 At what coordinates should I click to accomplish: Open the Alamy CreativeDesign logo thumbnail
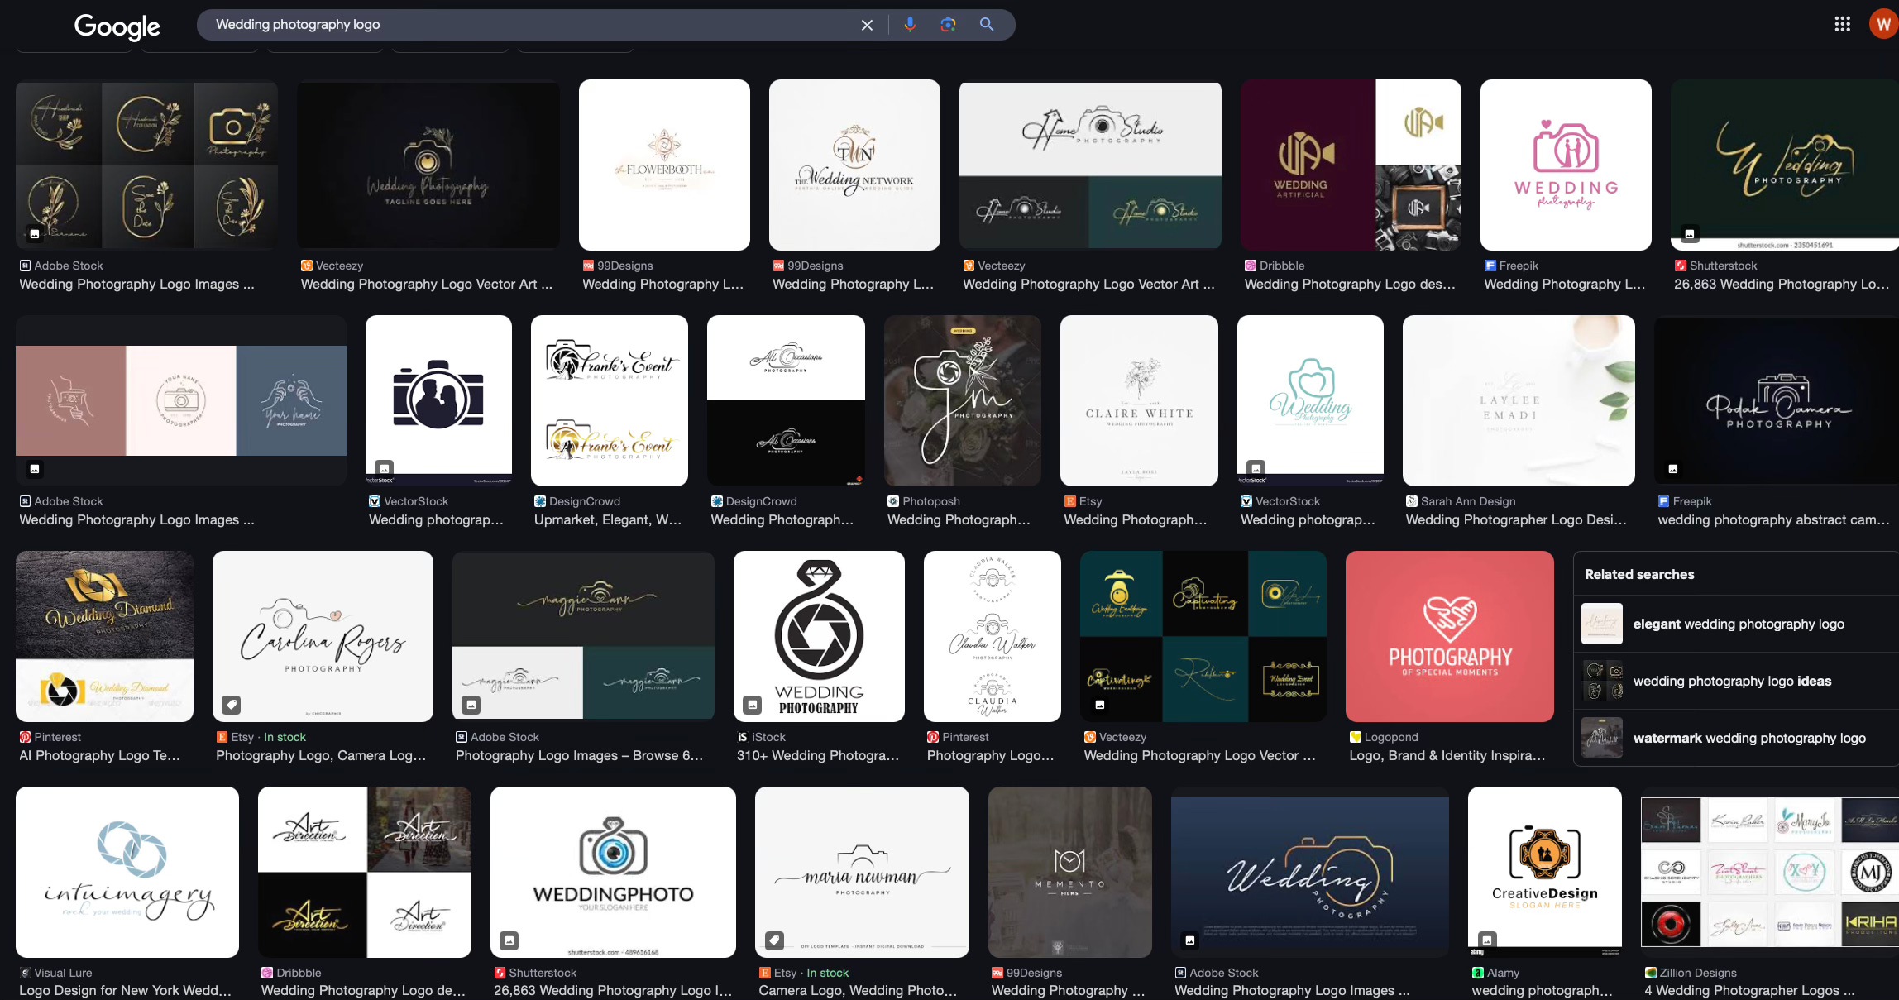(1544, 872)
